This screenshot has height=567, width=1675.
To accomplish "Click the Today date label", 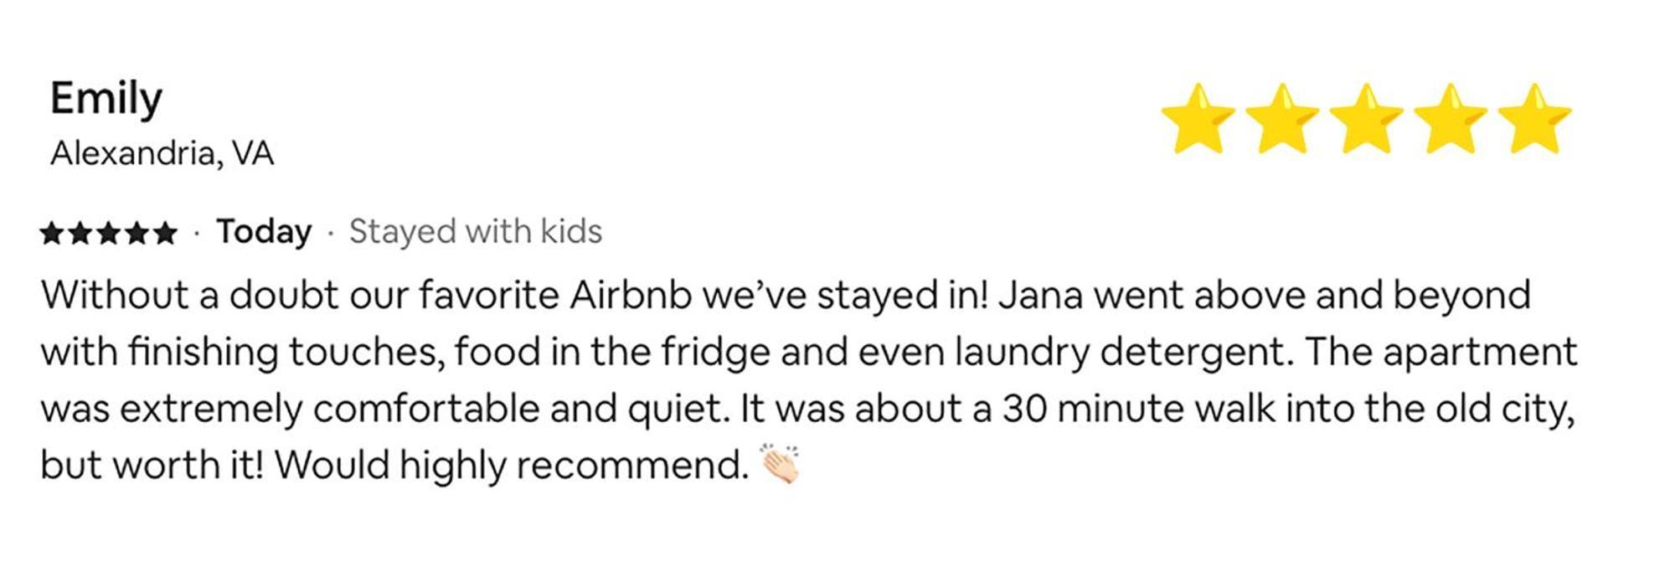I will pyautogui.click(x=264, y=231).
